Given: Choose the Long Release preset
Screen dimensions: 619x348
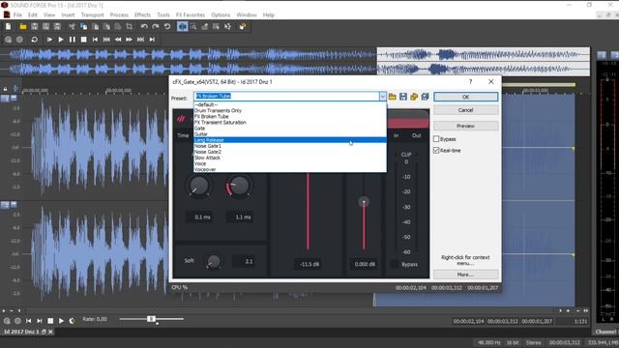Looking at the screenshot, I should [290, 140].
